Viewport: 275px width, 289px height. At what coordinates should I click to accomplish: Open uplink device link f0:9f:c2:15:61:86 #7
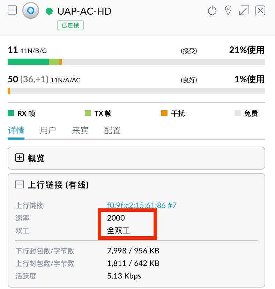142,205
